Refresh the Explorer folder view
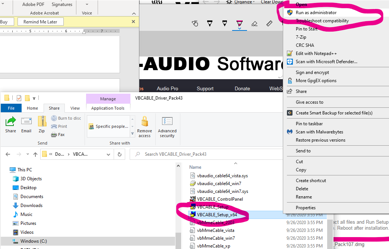This screenshot has height=249, width=389. pyautogui.click(x=120, y=154)
